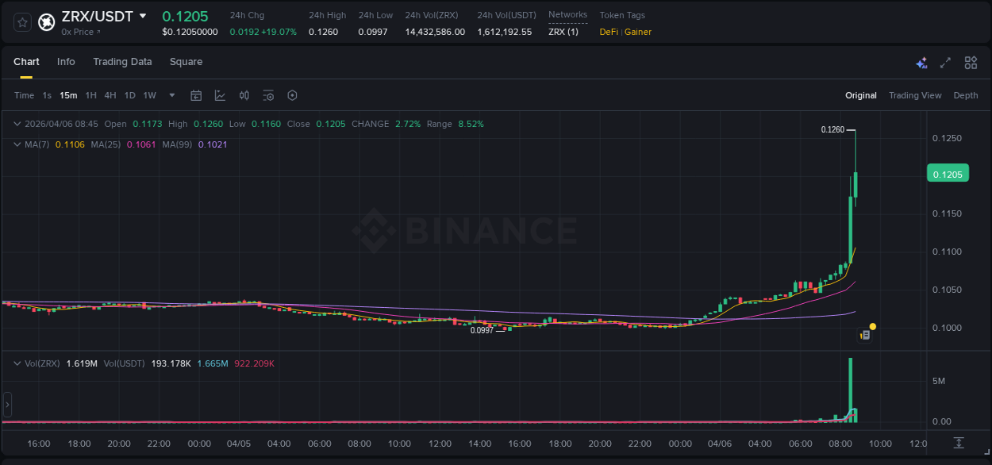Click the go-to-date calendar icon

[196, 95]
